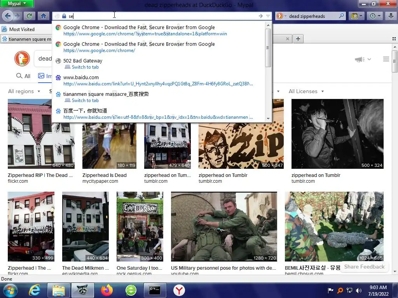This screenshot has width=398, height=298.
Task: Open the downloads arrow button
Action: coord(391,16)
